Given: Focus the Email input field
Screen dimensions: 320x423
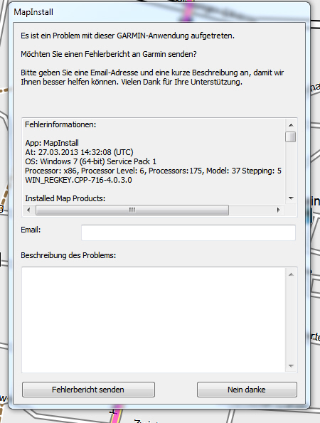Looking at the screenshot, I should pos(188,232).
